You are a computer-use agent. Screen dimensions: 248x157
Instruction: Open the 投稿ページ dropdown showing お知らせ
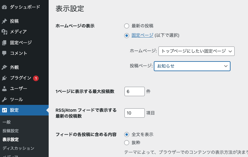coord(192,66)
